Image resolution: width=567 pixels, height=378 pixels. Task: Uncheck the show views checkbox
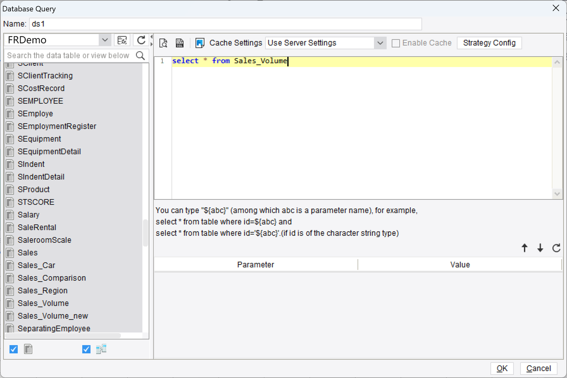click(86, 349)
